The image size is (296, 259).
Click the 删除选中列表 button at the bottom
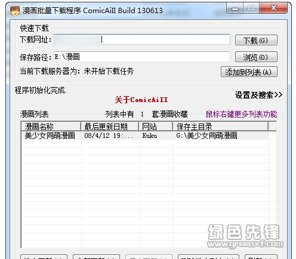point(208,257)
